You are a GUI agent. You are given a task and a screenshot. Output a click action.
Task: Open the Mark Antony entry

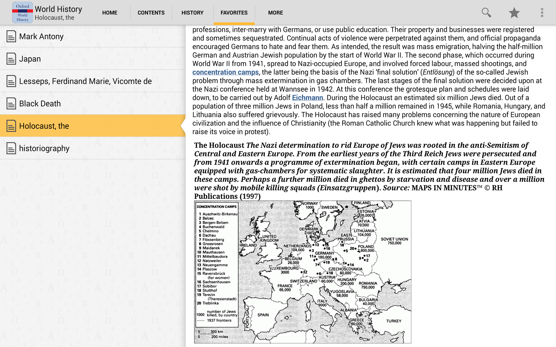[41, 36]
